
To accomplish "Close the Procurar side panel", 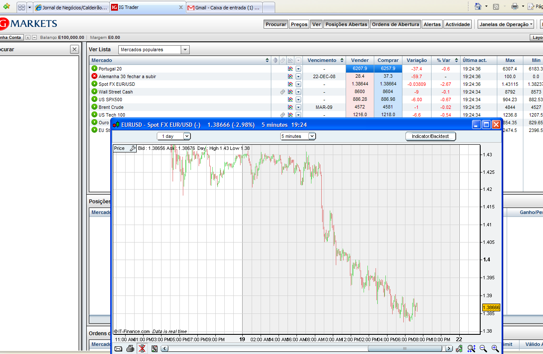I will tap(74, 50).
